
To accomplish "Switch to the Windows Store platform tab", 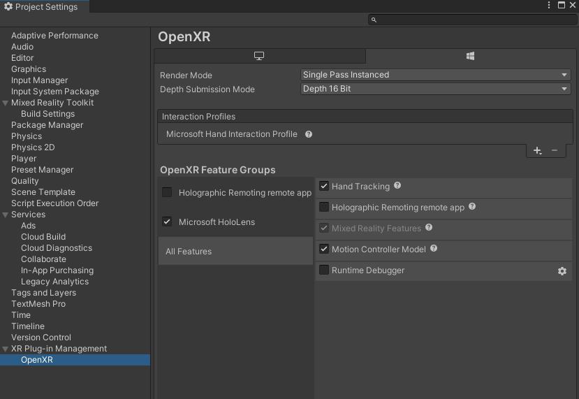I will [470, 56].
